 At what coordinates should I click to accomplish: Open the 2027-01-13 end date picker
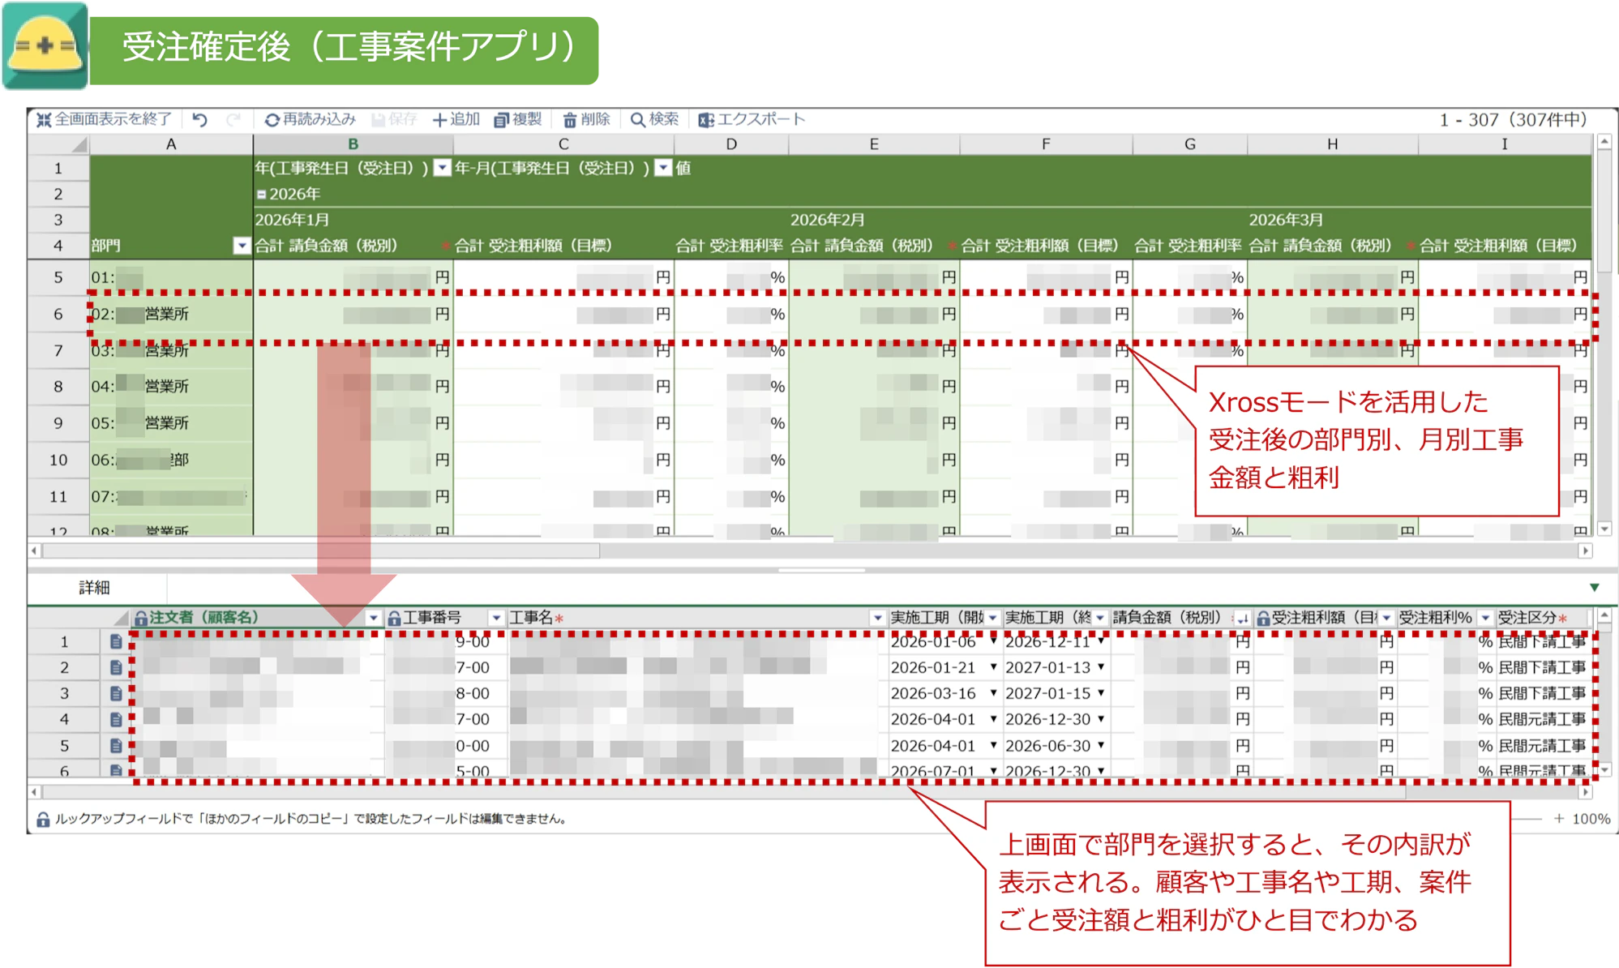point(1101,667)
